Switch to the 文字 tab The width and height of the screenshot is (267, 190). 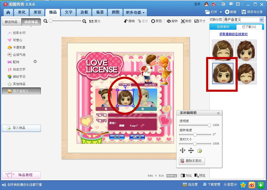[69, 12]
